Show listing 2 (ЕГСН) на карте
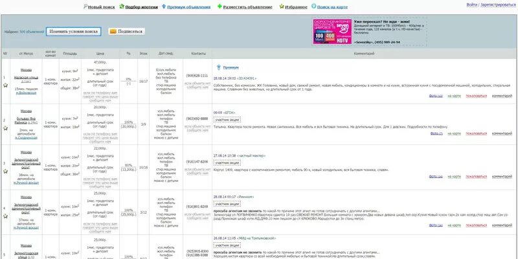 pos(455,133)
